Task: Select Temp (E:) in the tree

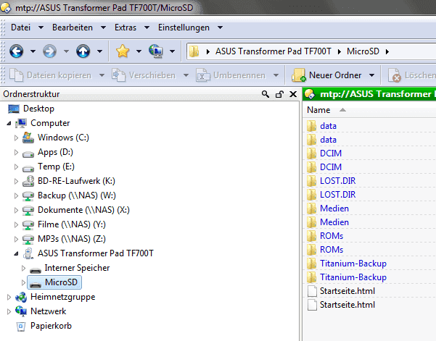Action: point(56,167)
